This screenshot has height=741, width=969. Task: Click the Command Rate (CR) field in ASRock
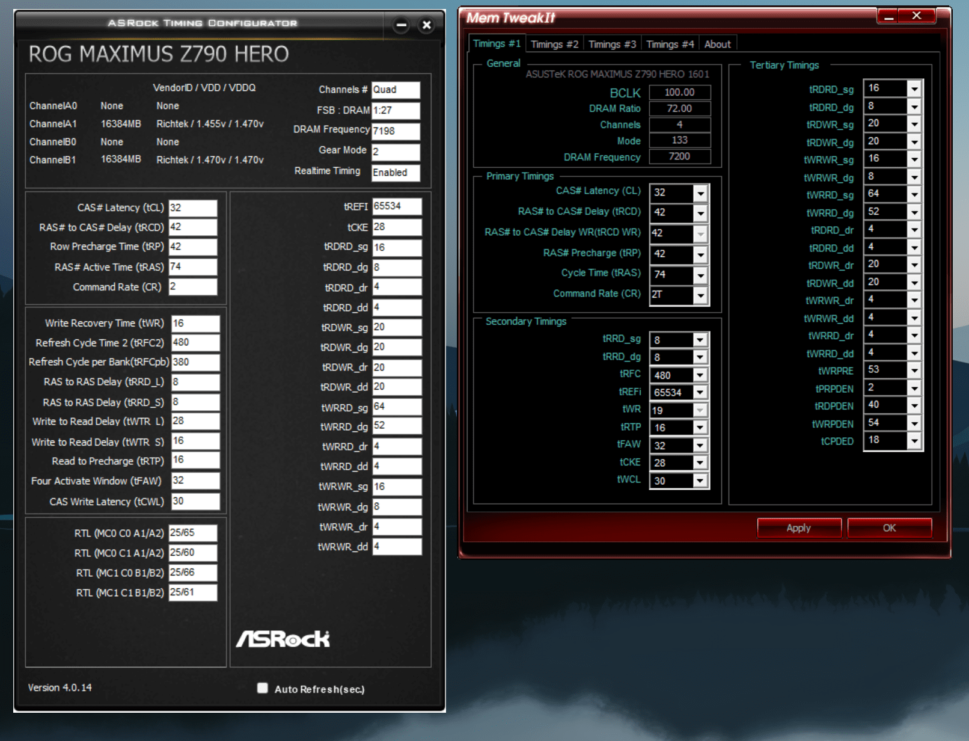click(192, 287)
